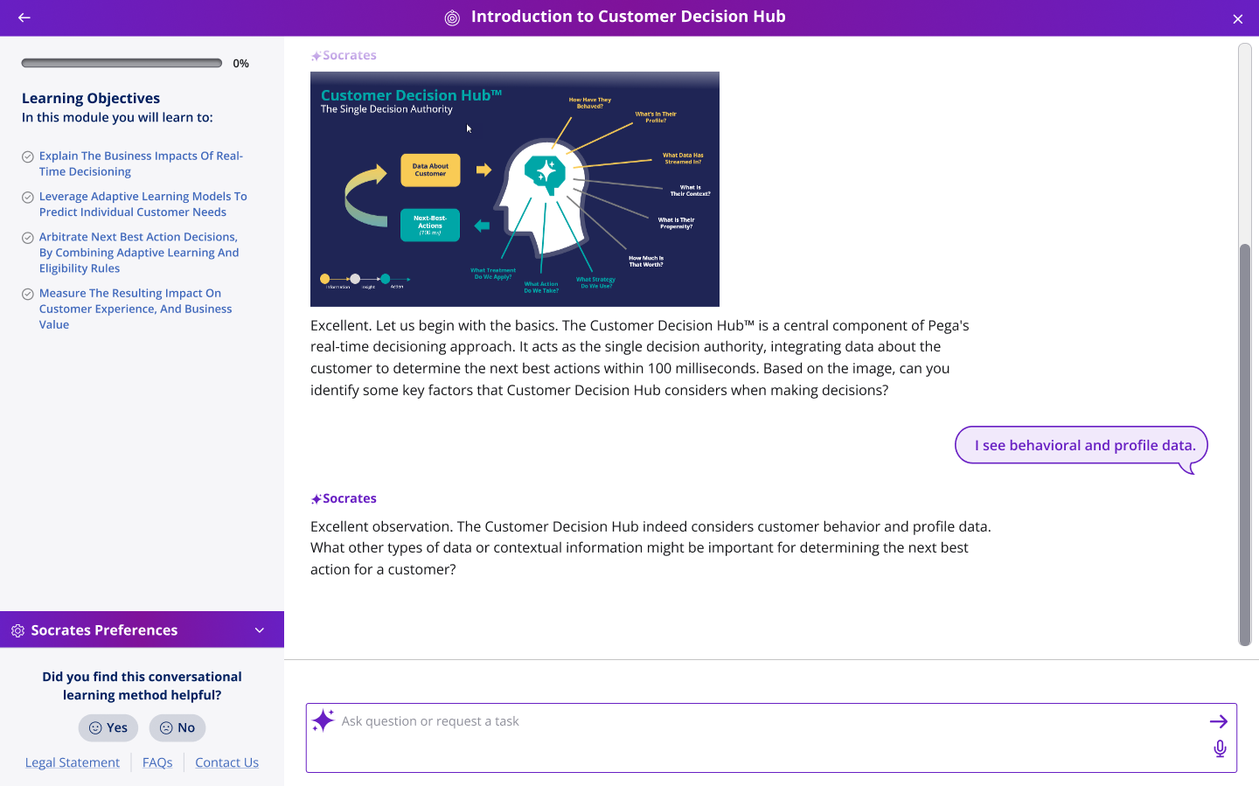Close the module with the X icon
1259x786 pixels.
pyautogui.click(x=1238, y=18)
